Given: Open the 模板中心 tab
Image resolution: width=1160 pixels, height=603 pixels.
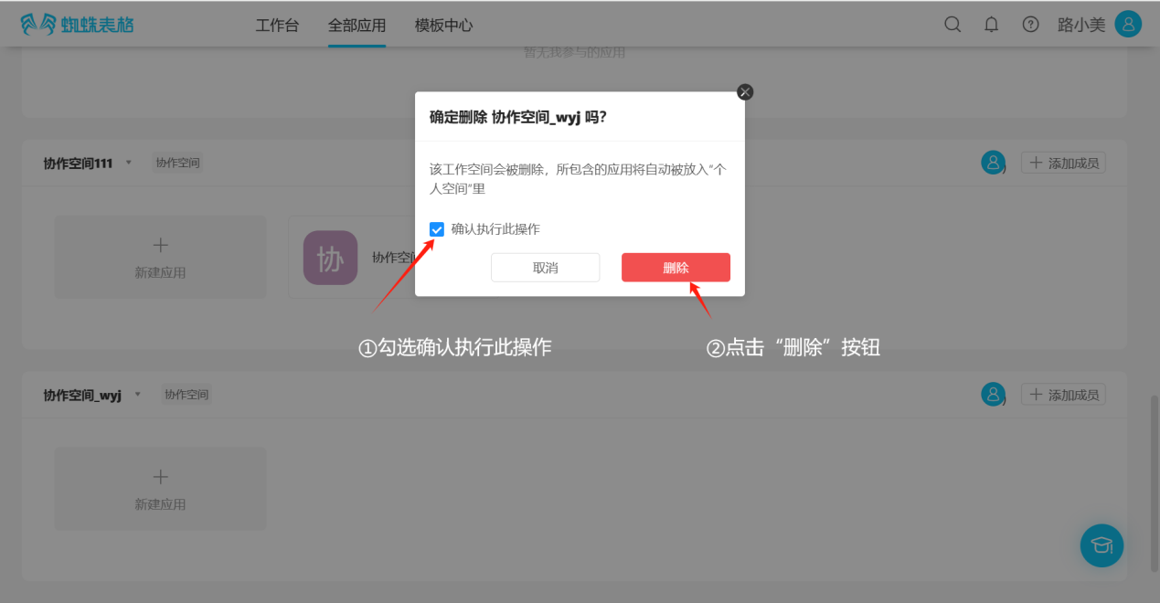Looking at the screenshot, I should [443, 26].
